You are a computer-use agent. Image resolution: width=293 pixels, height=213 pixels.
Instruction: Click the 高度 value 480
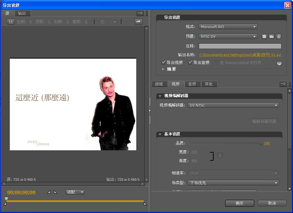pyautogui.click(x=194, y=161)
